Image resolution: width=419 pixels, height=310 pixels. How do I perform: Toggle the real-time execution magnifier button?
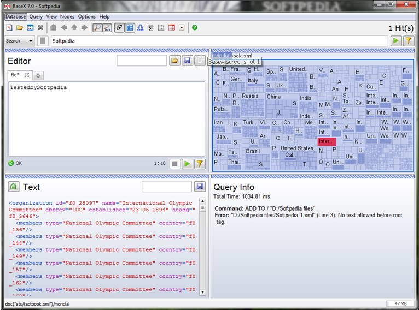[x=97, y=27]
